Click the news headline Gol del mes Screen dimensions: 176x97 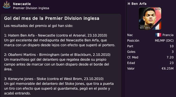[52, 18]
